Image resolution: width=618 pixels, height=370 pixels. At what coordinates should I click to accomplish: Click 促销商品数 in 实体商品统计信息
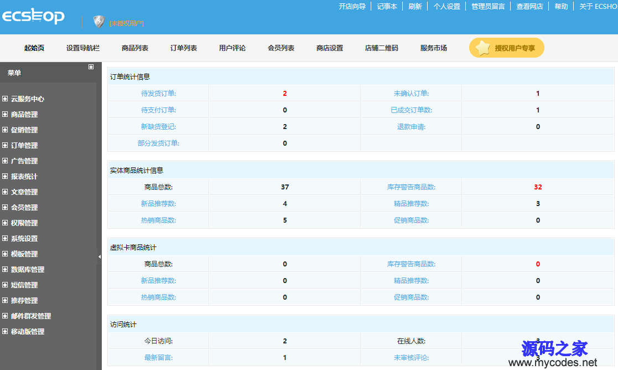411,220
